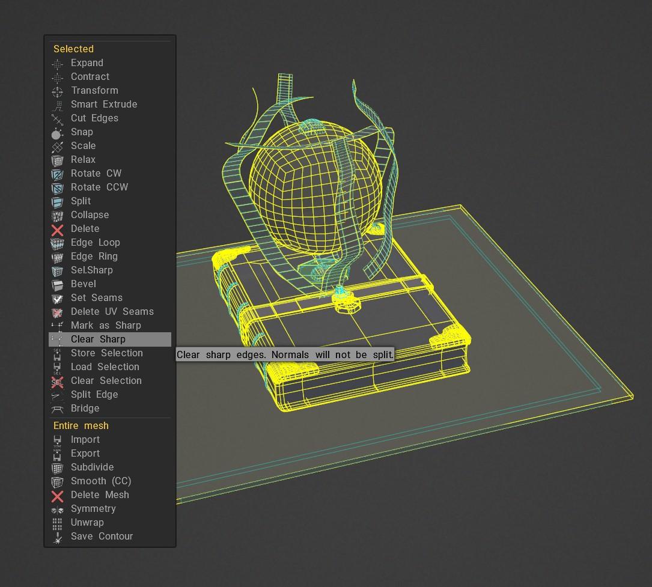
Task: Click the Symmetry icon
Action: (57, 509)
